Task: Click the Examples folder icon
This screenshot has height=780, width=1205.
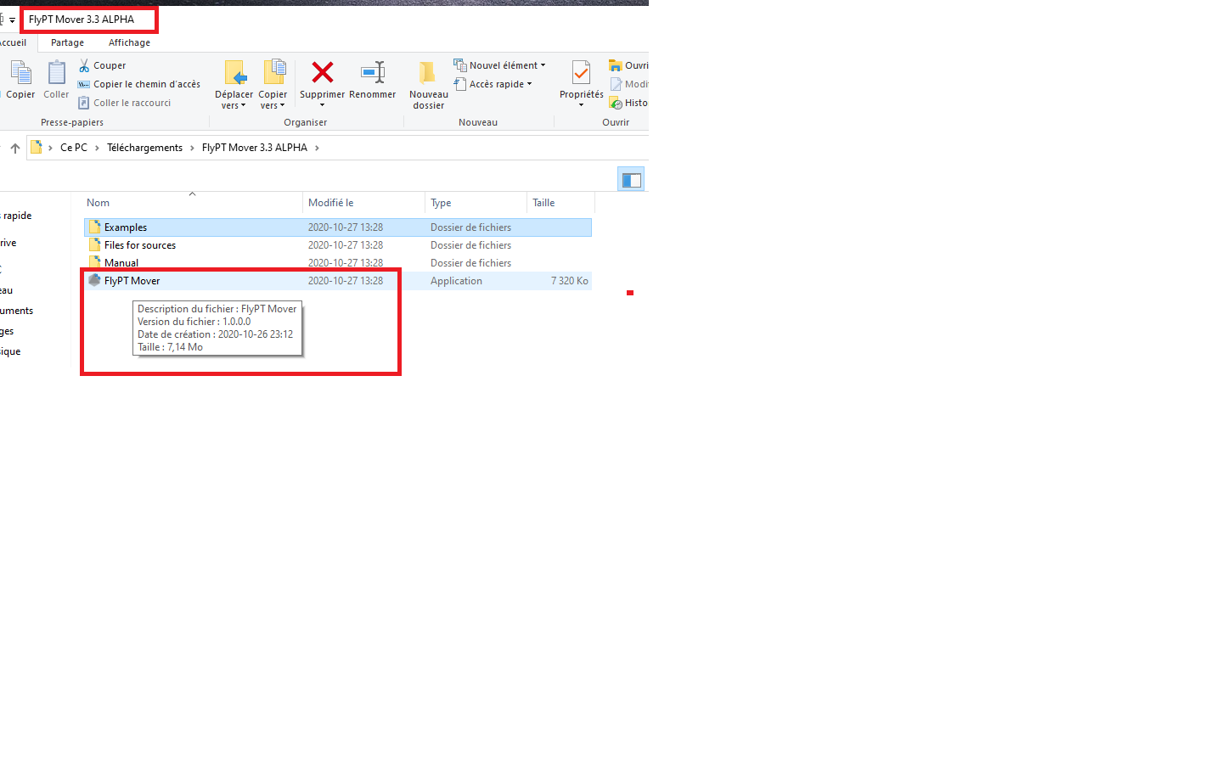Action: tap(95, 227)
